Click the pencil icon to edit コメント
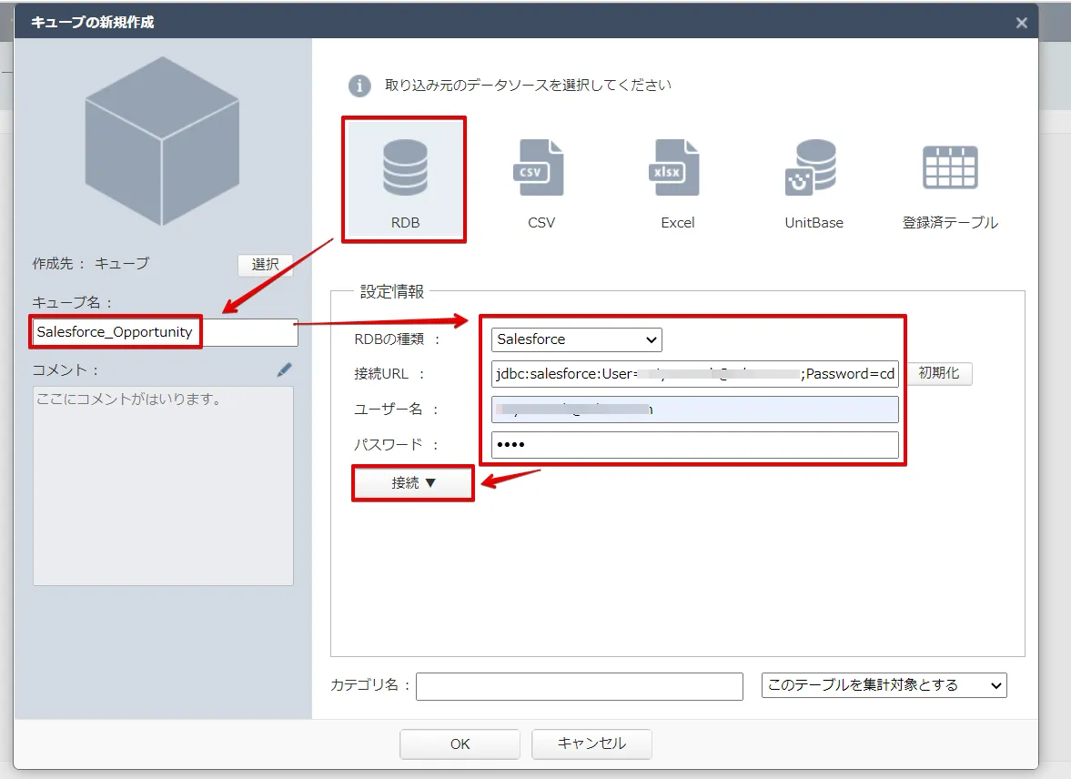1071x779 pixels. pyautogui.click(x=284, y=369)
